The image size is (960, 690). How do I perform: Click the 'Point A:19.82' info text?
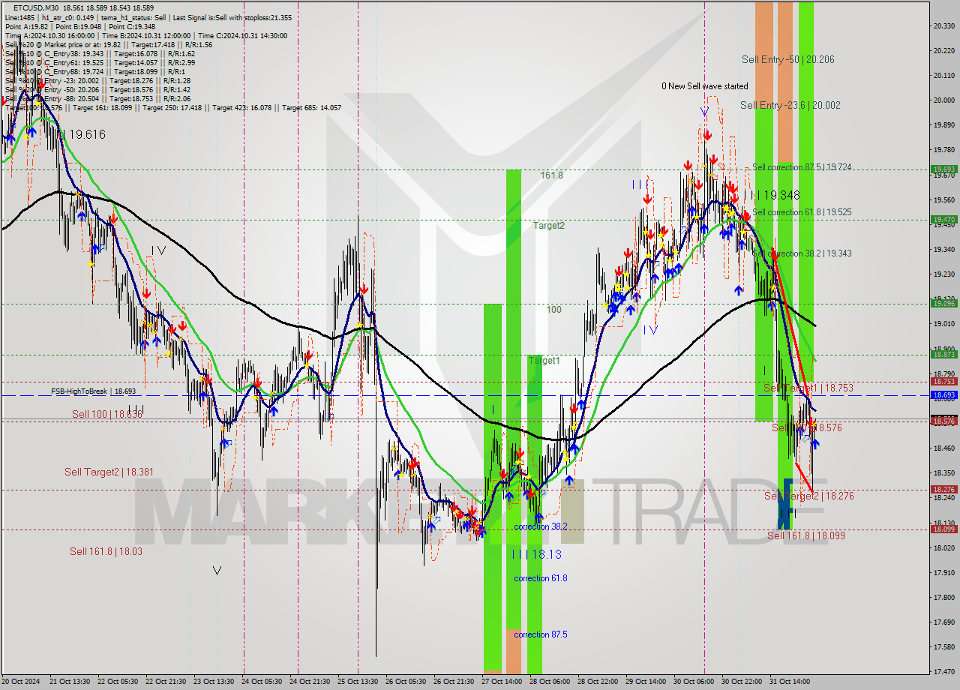coord(26,26)
